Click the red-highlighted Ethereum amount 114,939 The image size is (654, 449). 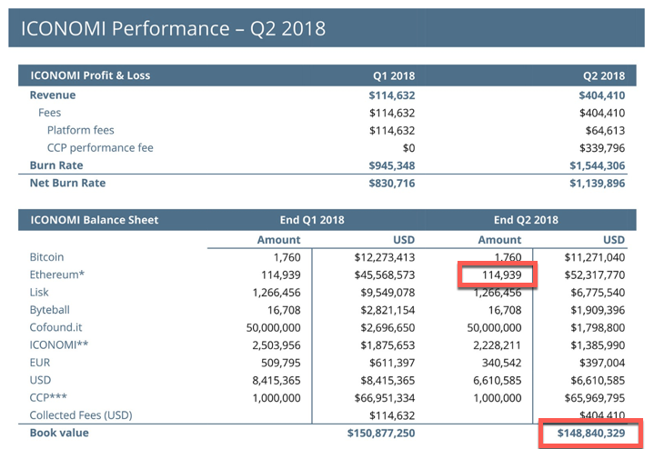[498, 274]
